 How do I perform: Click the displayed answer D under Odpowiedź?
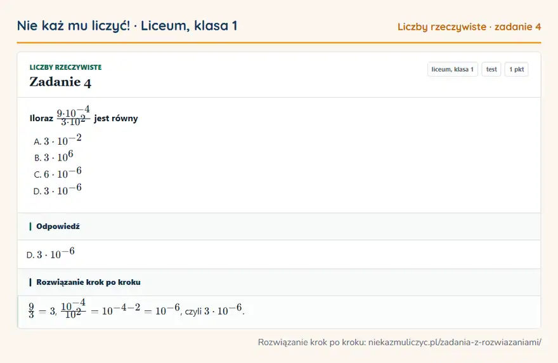click(x=51, y=254)
